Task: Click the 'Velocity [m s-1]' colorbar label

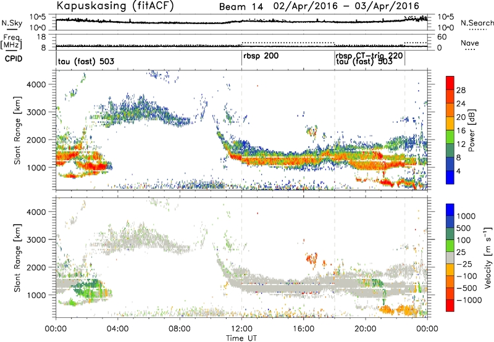Action: (488, 257)
